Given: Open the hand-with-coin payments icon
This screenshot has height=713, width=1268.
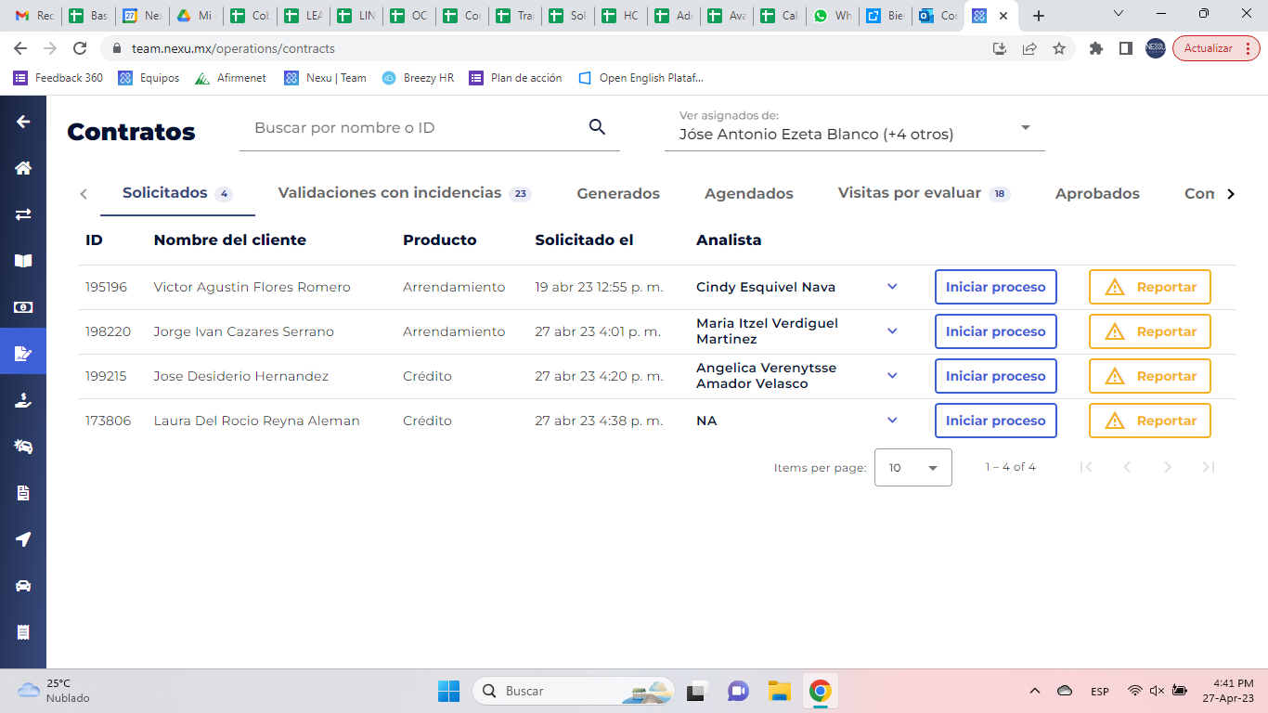Looking at the screenshot, I should (23, 399).
